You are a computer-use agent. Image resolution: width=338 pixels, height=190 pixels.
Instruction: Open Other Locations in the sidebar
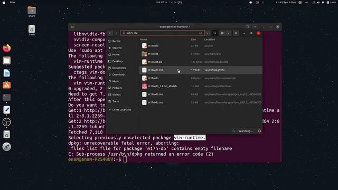point(122,110)
